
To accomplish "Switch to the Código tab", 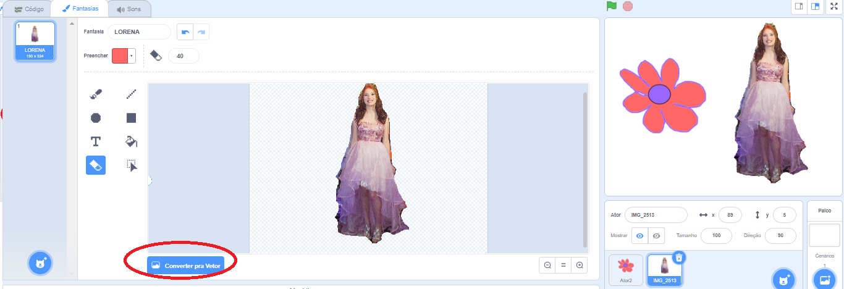I will tap(28, 9).
